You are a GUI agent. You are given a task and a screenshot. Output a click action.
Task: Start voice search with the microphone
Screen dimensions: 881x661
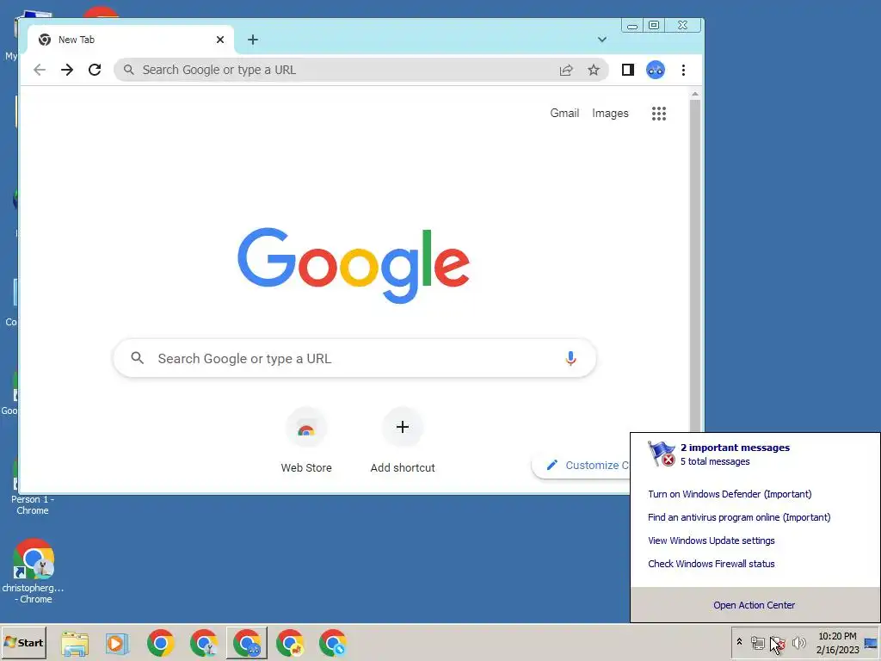tap(570, 358)
